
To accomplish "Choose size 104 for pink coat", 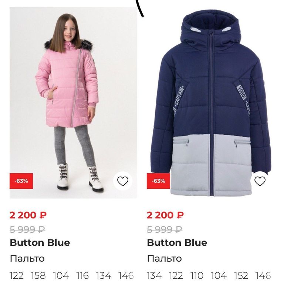I will (x=61, y=275).
